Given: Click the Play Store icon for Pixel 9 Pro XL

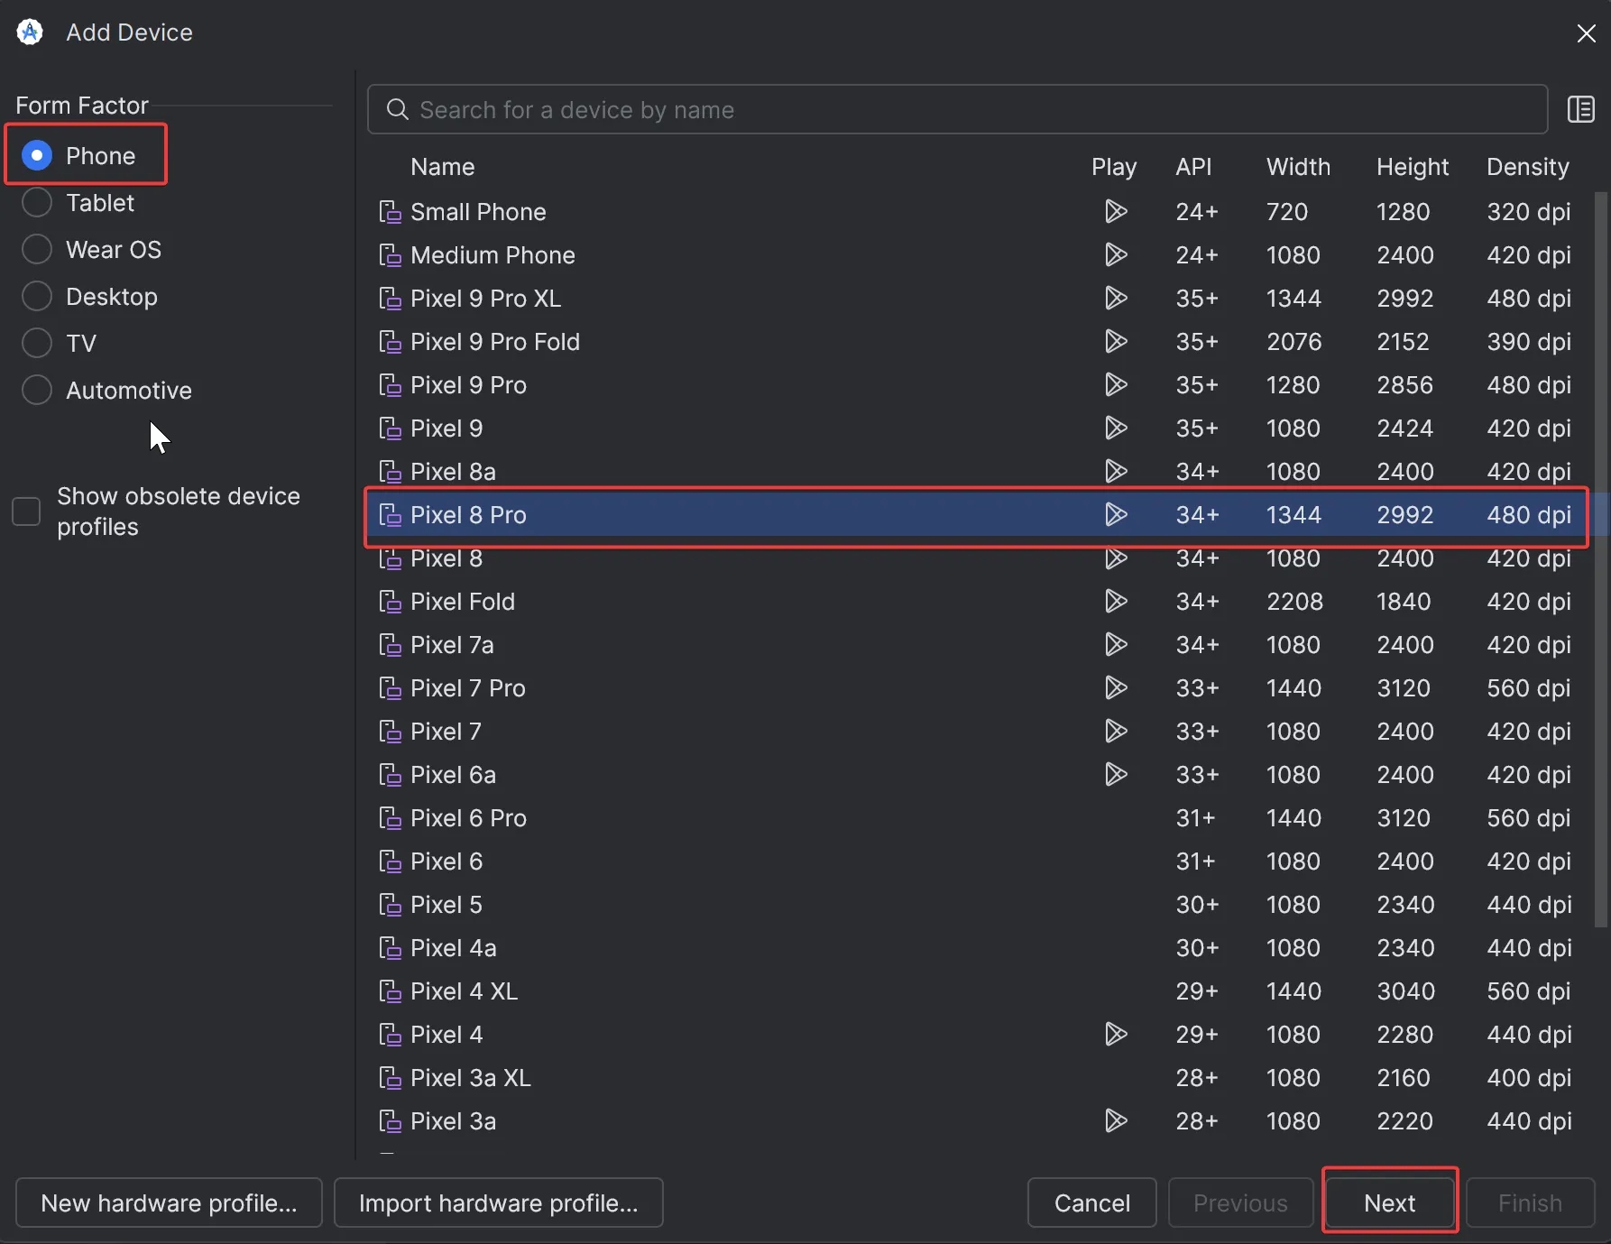Looking at the screenshot, I should click(1116, 299).
